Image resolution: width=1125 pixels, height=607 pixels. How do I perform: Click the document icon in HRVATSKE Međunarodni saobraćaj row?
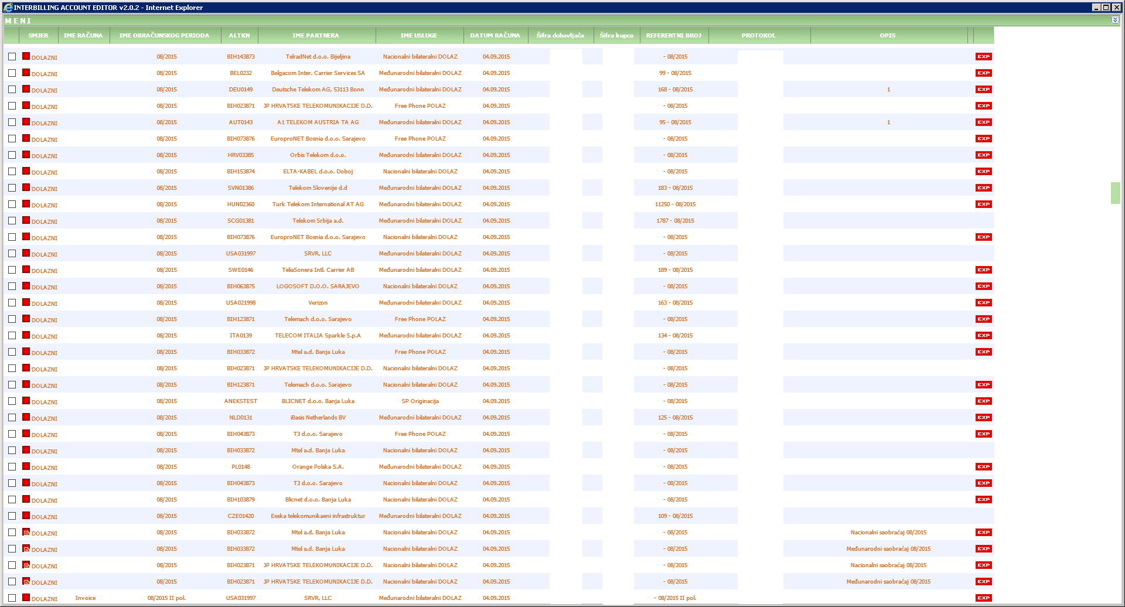[26, 581]
